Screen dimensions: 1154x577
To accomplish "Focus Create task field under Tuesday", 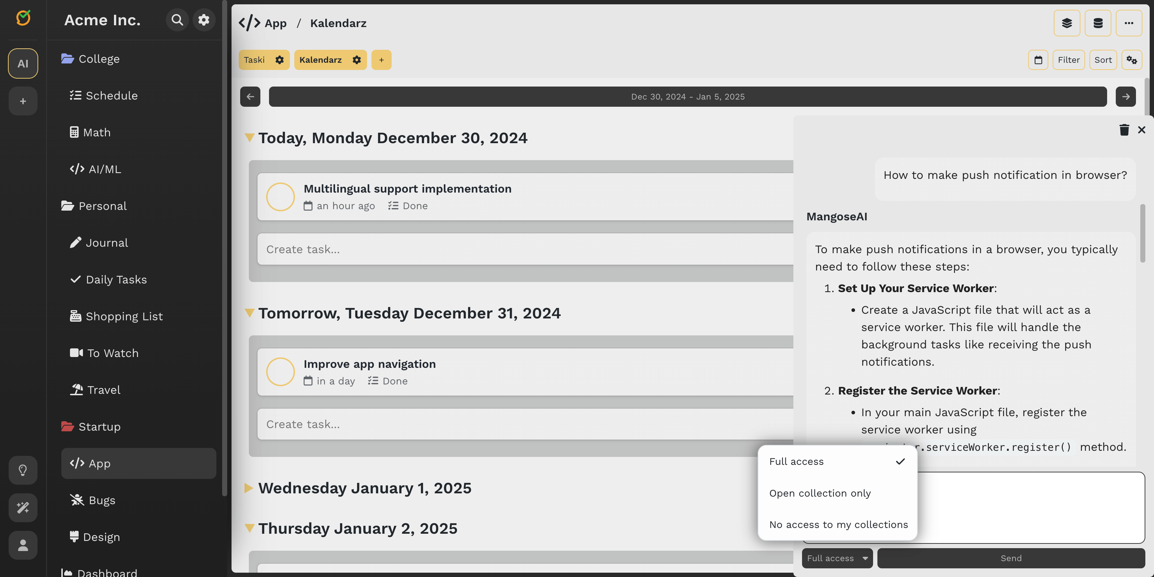I will (x=525, y=424).
